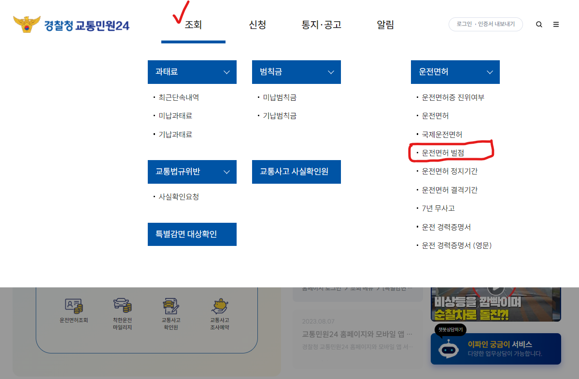Open 특별감면 대상확인 button
The height and width of the screenshot is (379, 579).
point(192,234)
